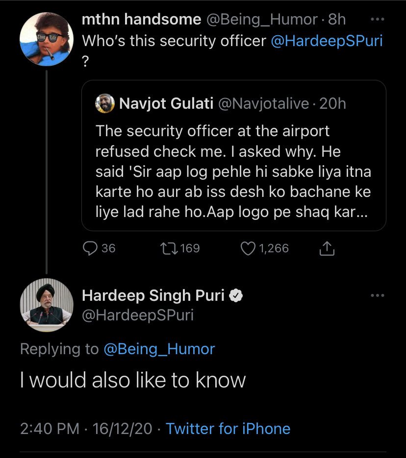The image size is (406, 458).
Task: Open the quoted tweet about the security officer
Action: click(x=233, y=171)
